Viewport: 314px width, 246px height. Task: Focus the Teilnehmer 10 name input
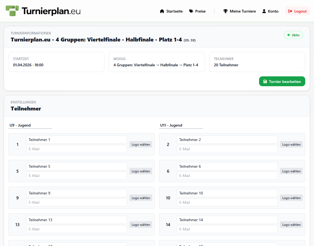(227, 193)
